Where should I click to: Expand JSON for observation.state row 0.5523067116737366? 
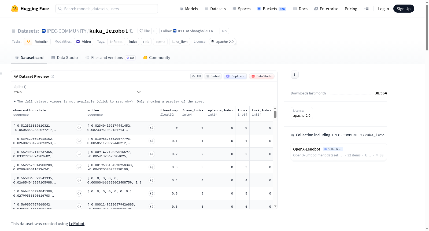(79, 154)
